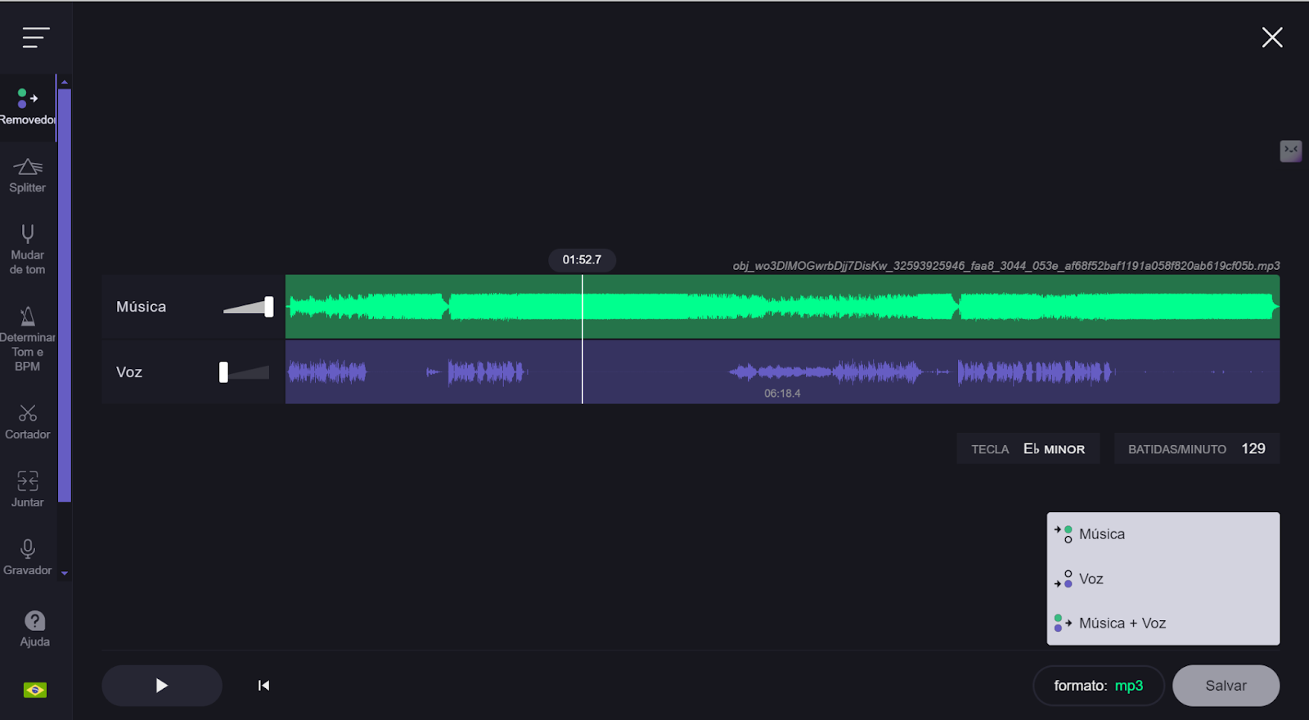Open the Gravador microphone tool

pyautogui.click(x=28, y=557)
